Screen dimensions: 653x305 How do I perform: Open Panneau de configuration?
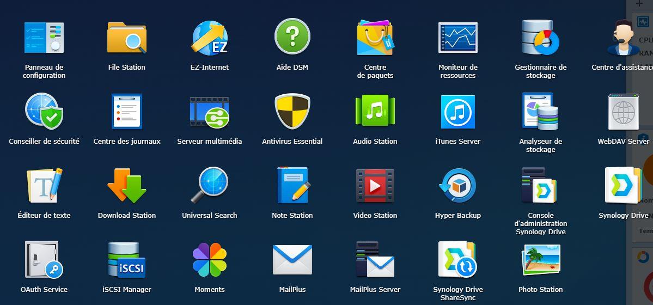tap(44, 38)
